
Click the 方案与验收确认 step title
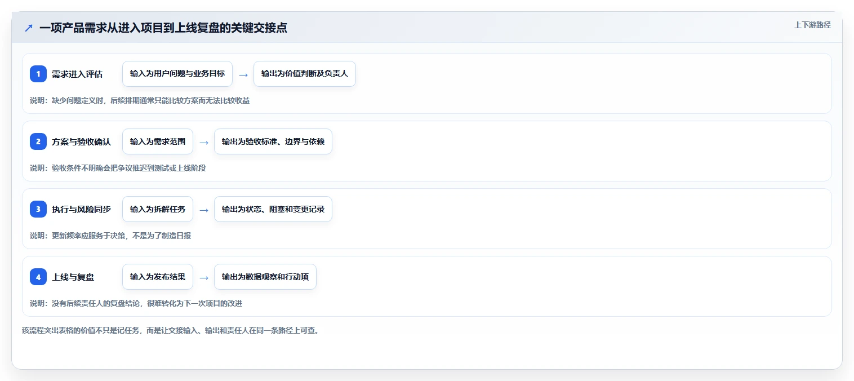pyautogui.click(x=81, y=141)
